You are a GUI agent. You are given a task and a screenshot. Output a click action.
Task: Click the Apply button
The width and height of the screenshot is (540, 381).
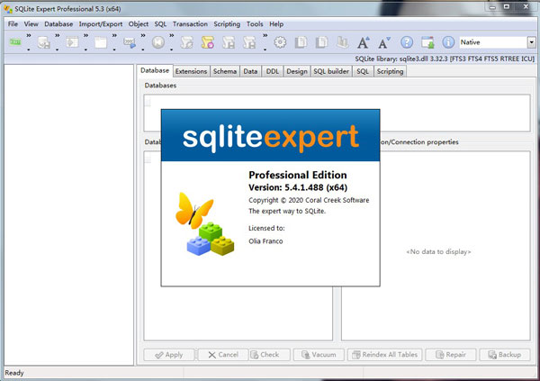coord(169,355)
